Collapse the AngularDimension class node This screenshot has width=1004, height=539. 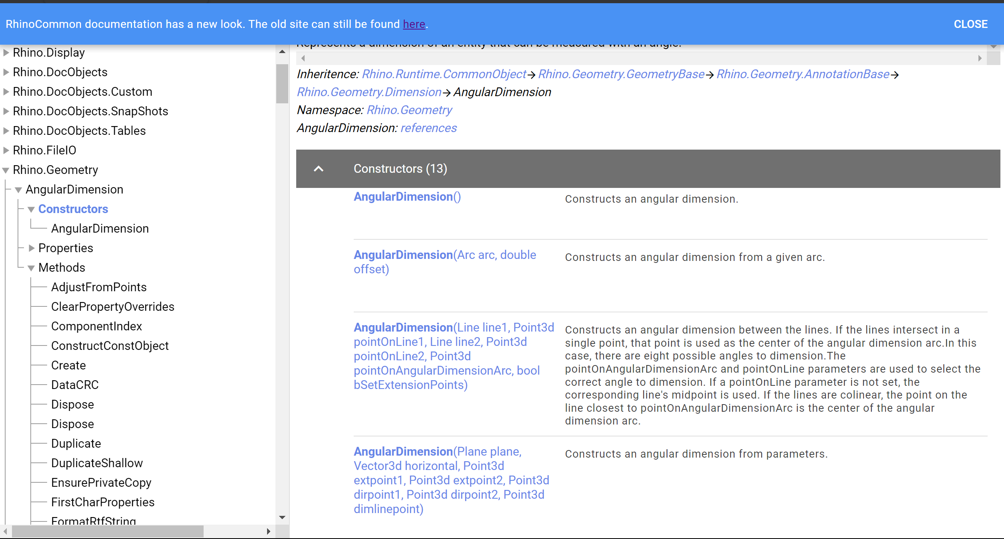point(18,190)
